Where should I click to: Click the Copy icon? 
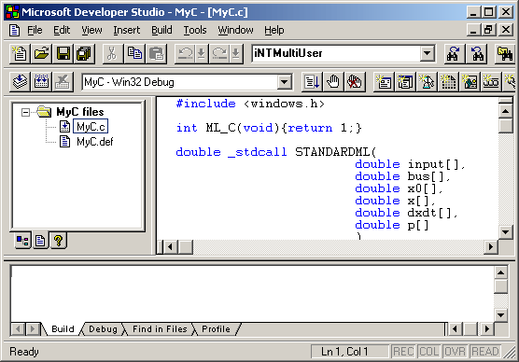pos(134,53)
